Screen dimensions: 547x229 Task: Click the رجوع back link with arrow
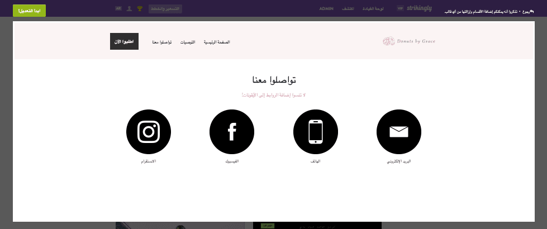529,12
